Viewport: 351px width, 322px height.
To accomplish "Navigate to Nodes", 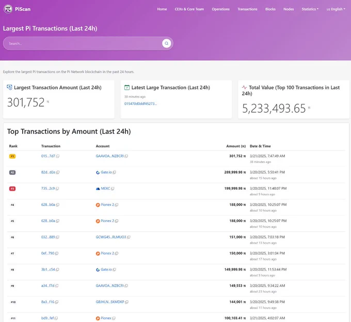I will tap(289, 9).
